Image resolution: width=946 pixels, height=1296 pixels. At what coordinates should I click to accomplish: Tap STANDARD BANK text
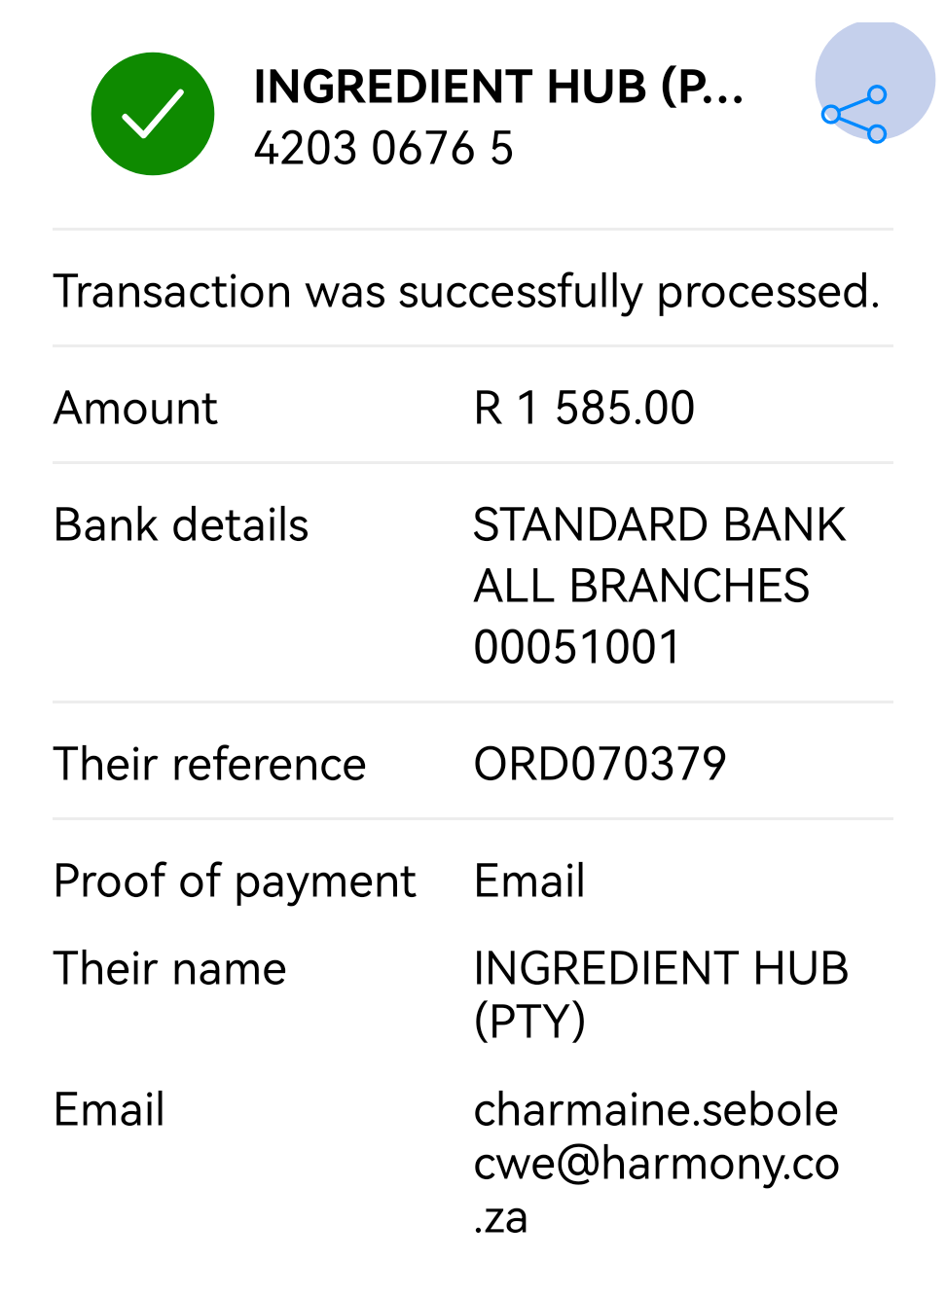click(x=659, y=524)
